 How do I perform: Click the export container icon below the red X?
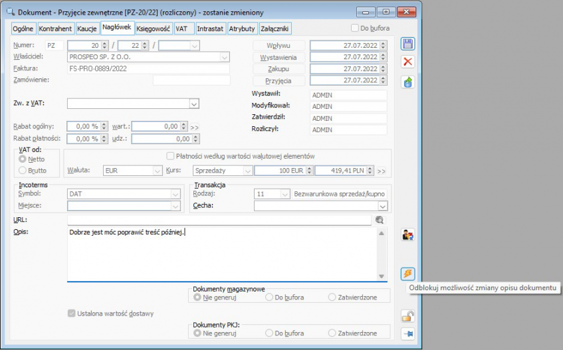pos(407,82)
